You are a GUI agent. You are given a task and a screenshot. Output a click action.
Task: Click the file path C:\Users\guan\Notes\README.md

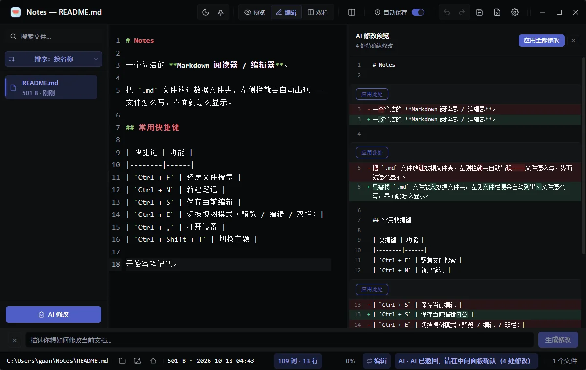click(58, 361)
